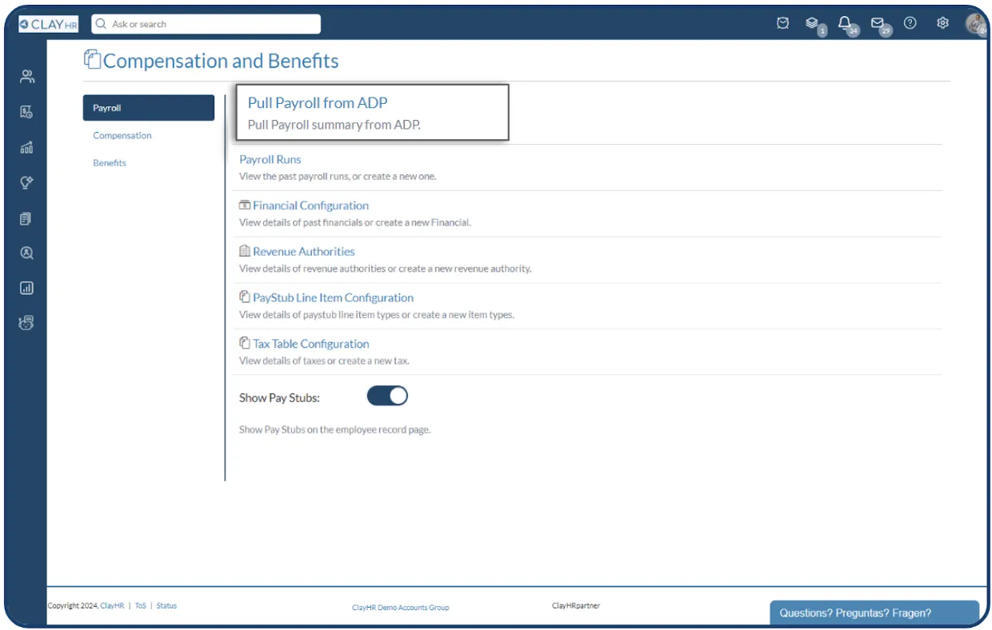Open PayStub Line Item Configuration link
This screenshot has width=992, height=630.
333,297
